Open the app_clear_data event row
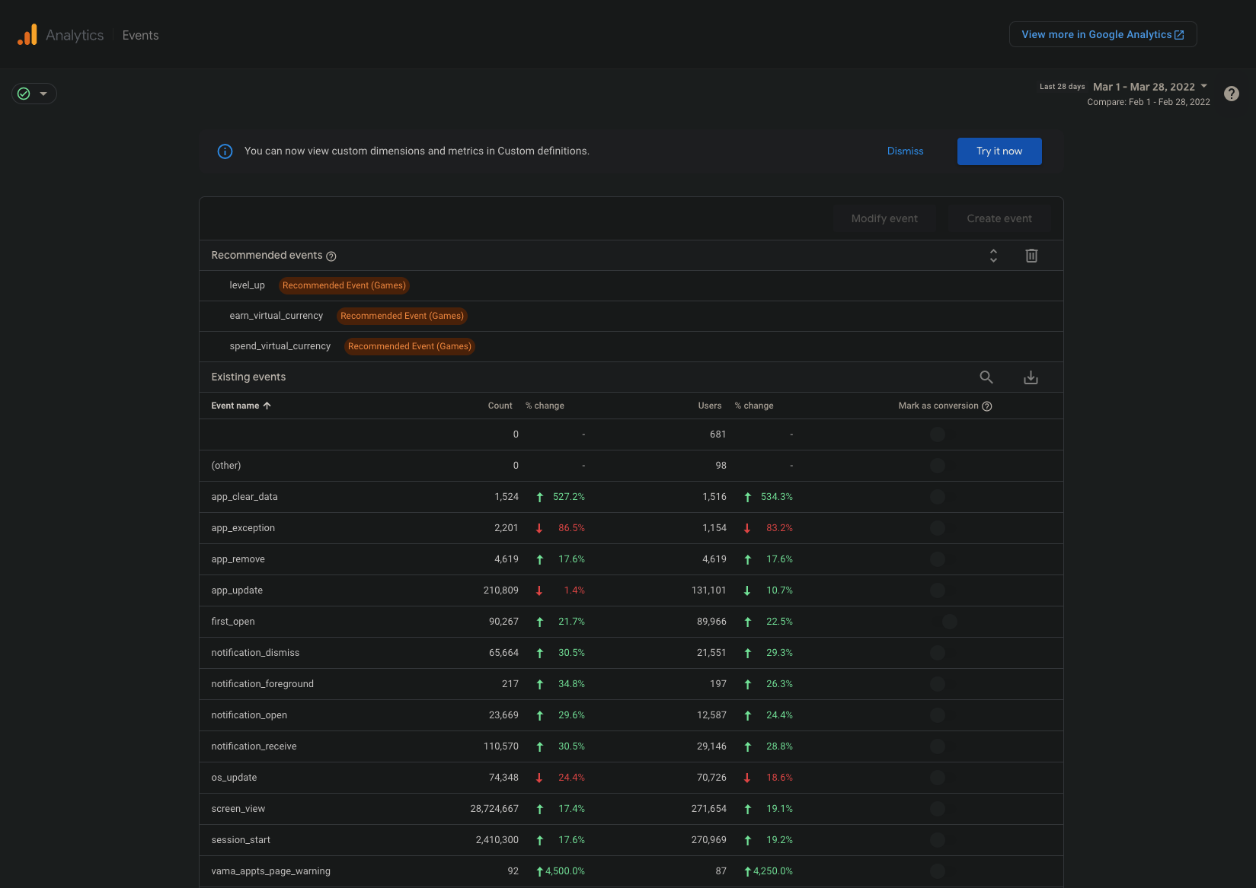 [x=631, y=497]
